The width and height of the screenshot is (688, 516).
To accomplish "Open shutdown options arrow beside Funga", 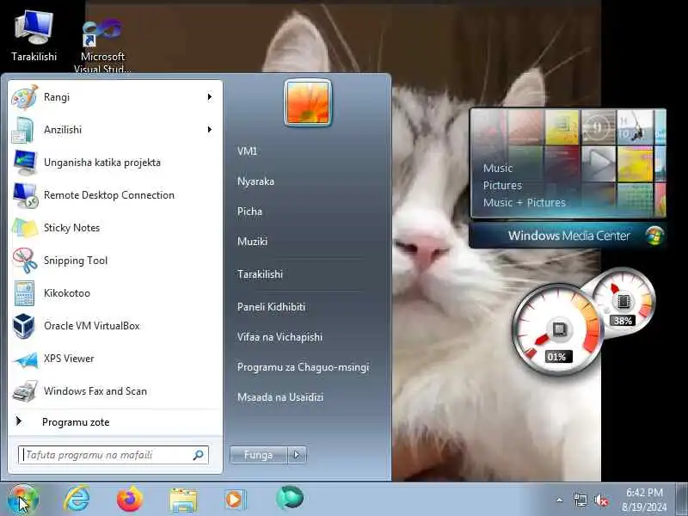I will (x=297, y=455).
